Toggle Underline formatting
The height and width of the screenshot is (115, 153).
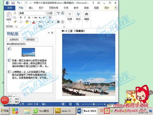pyautogui.click(x=29, y=17)
